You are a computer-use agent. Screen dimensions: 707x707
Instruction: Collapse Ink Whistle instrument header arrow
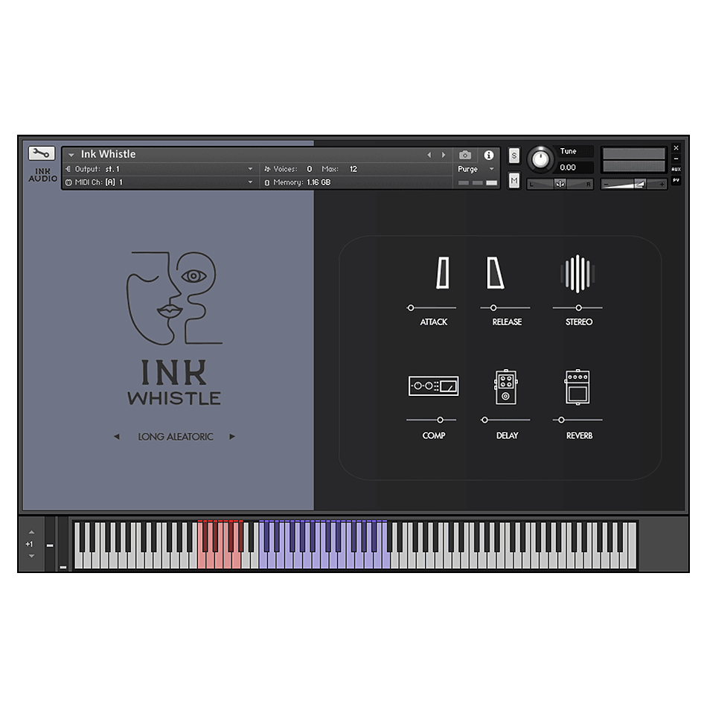[71, 155]
